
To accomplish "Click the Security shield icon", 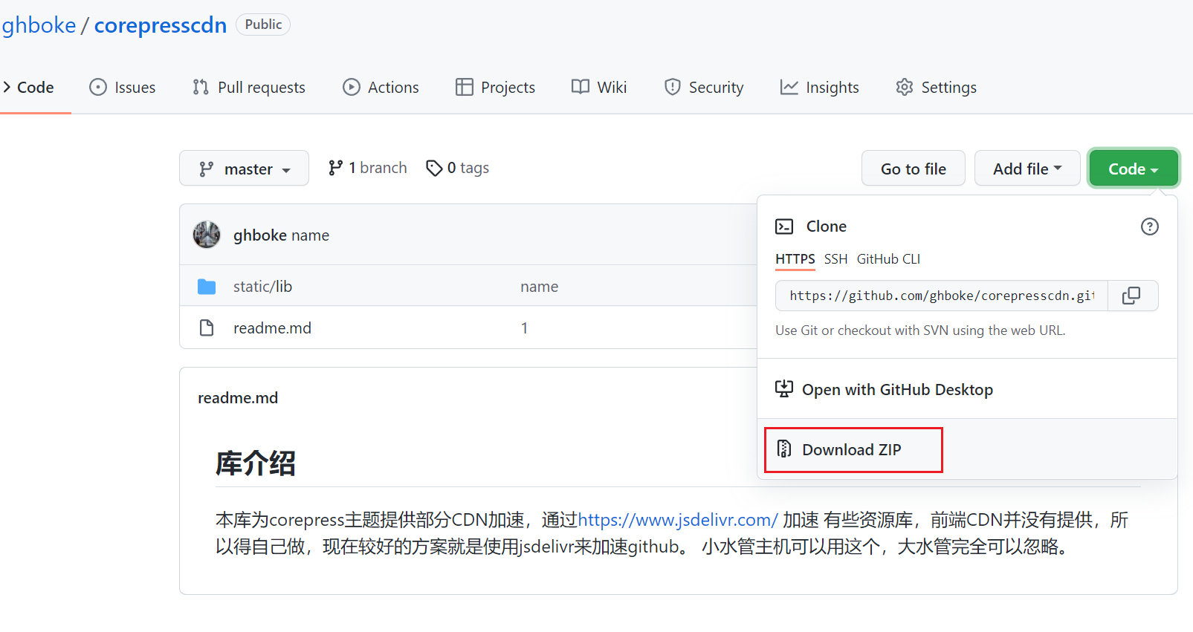I will pos(673,88).
